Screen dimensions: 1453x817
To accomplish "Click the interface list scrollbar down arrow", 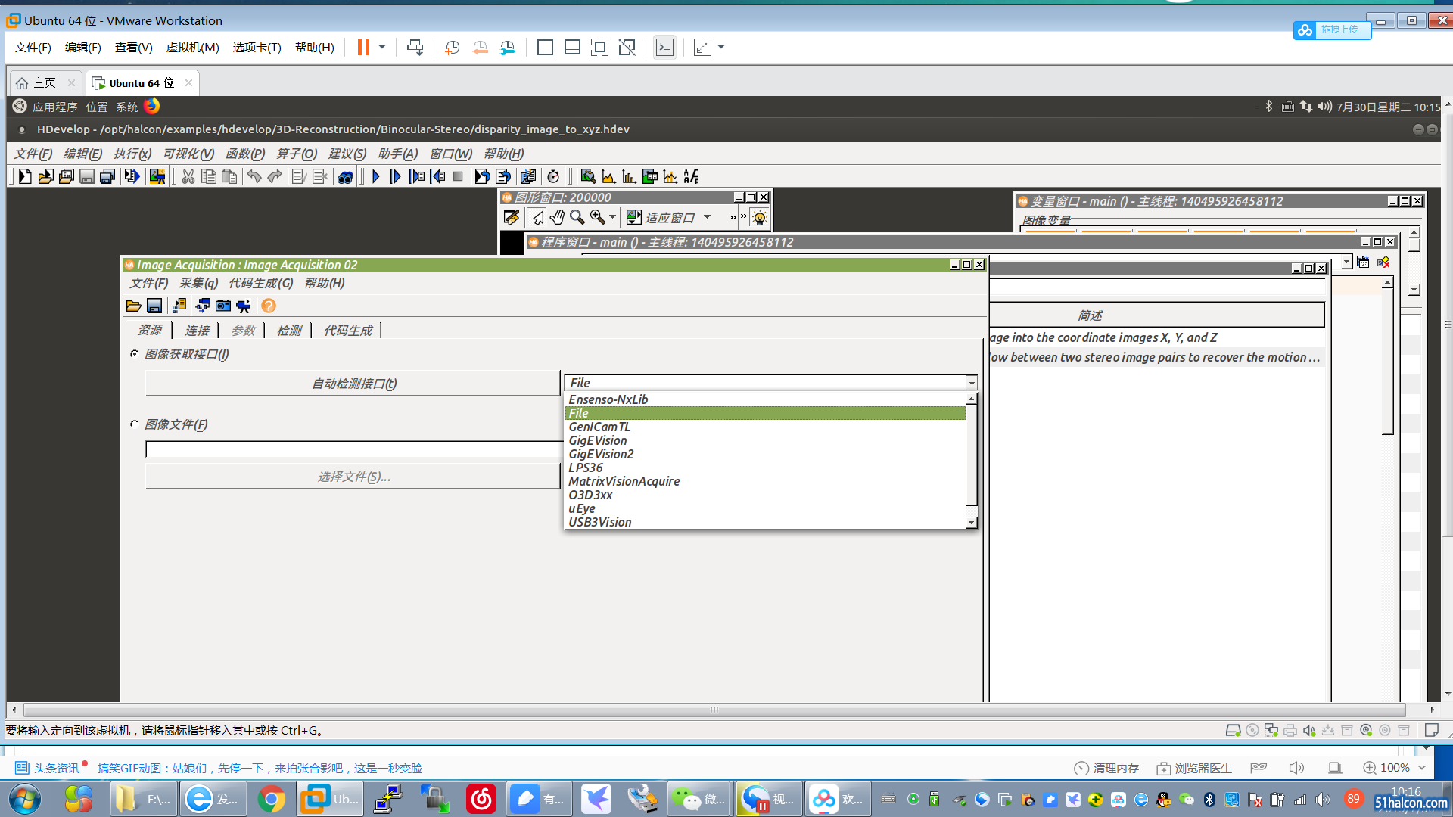I will [x=971, y=523].
